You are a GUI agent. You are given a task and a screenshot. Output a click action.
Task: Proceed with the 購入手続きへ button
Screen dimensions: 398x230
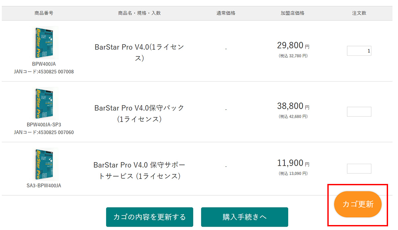coord(244,217)
